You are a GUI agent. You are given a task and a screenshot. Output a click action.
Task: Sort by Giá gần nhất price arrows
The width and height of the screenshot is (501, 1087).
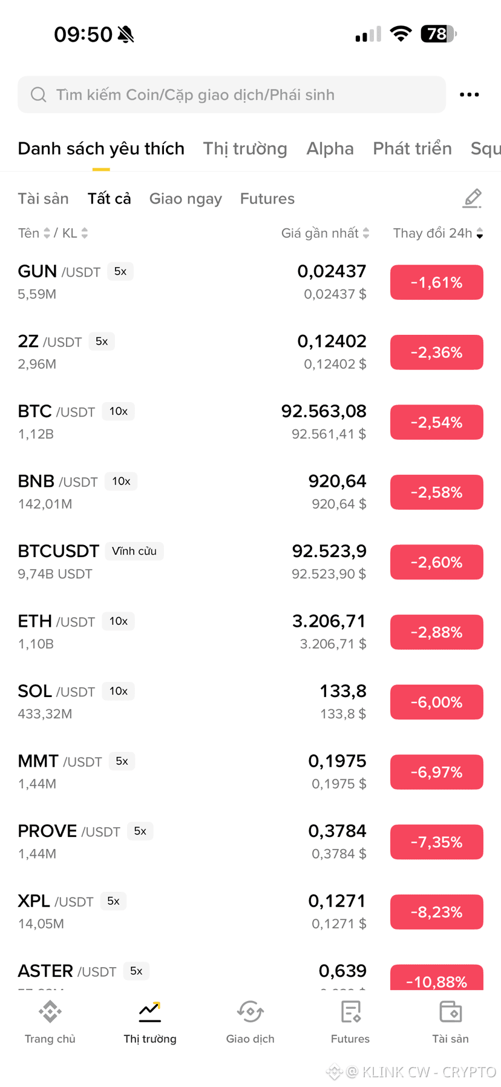(x=366, y=233)
